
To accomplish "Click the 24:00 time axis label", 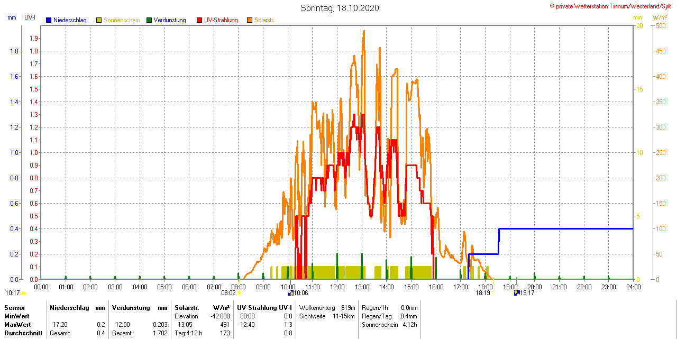I will [x=633, y=287].
